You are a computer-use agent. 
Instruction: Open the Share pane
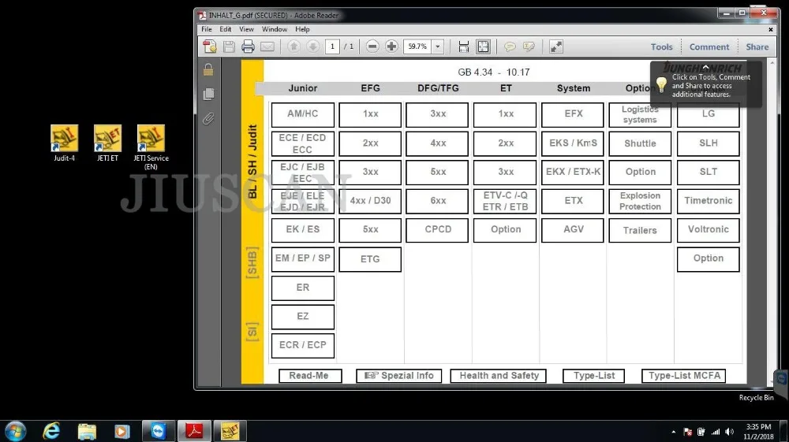(757, 46)
